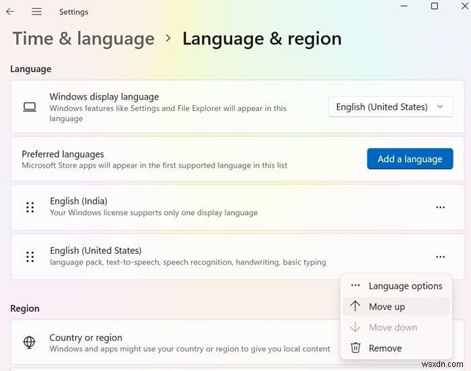Image resolution: width=471 pixels, height=371 pixels.
Task: Open the Windows display language dropdown
Action: point(390,107)
